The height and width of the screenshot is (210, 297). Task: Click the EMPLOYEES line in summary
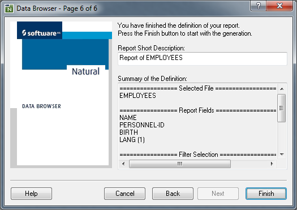(137, 96)
